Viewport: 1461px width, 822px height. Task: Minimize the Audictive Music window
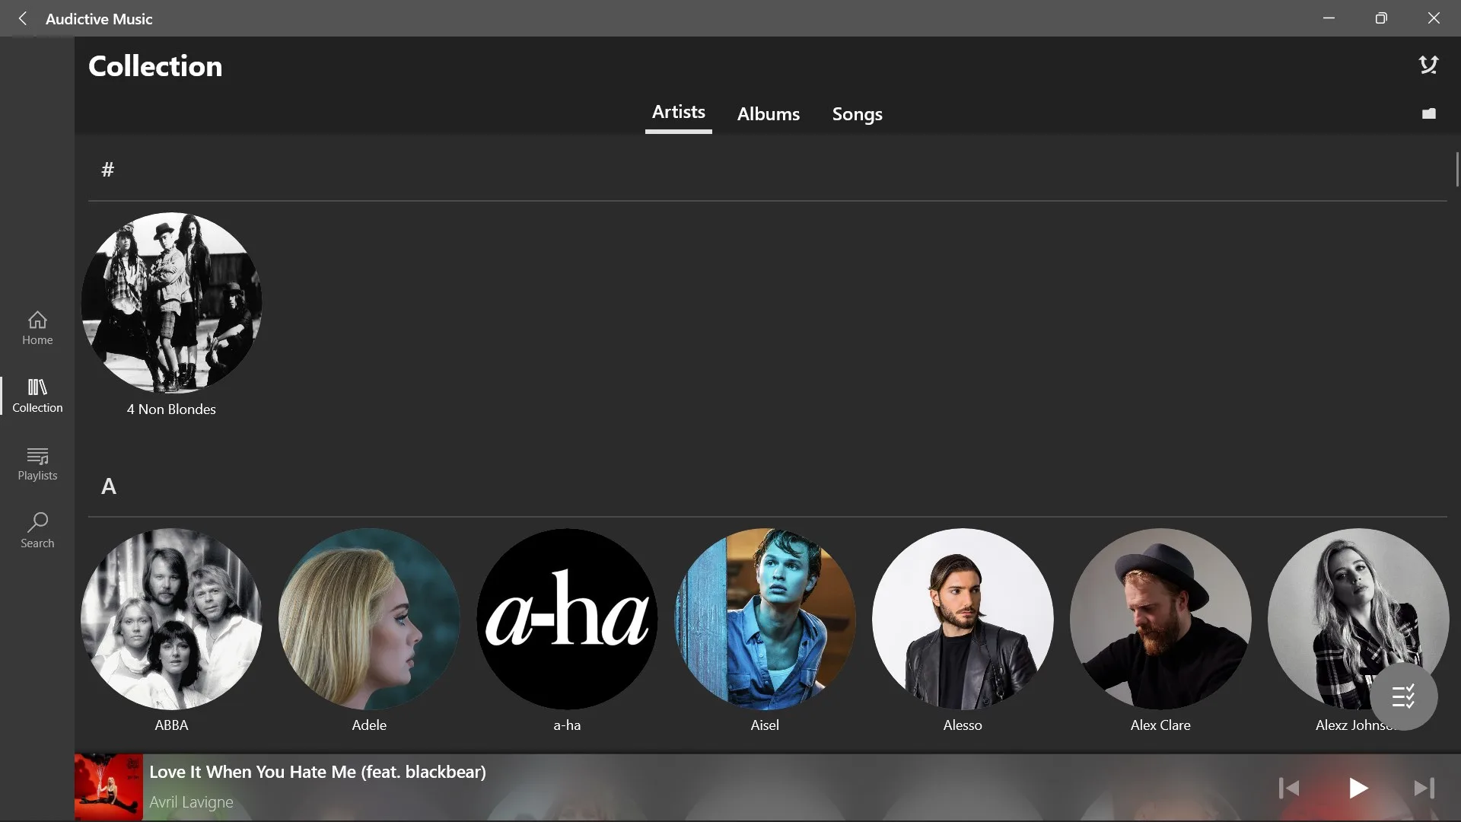point(1329,18)
